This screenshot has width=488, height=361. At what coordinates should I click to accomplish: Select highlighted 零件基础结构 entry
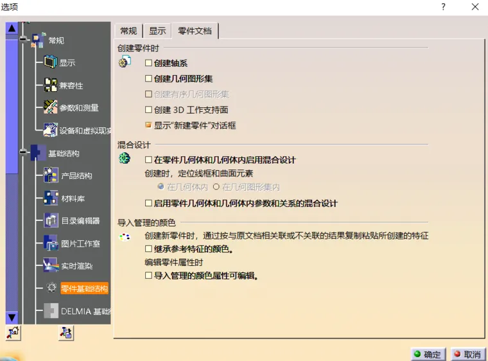(84, 288)
